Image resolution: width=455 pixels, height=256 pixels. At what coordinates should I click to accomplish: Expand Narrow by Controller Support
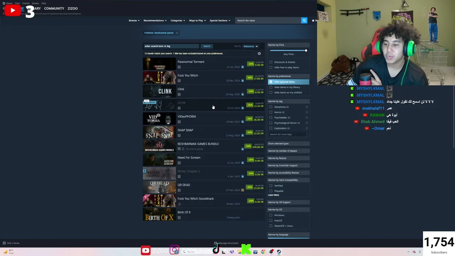pos(288,165)
